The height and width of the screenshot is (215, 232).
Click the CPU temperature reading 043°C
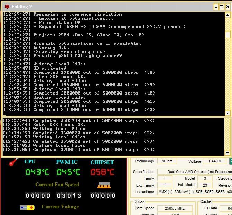click(37, 172)
